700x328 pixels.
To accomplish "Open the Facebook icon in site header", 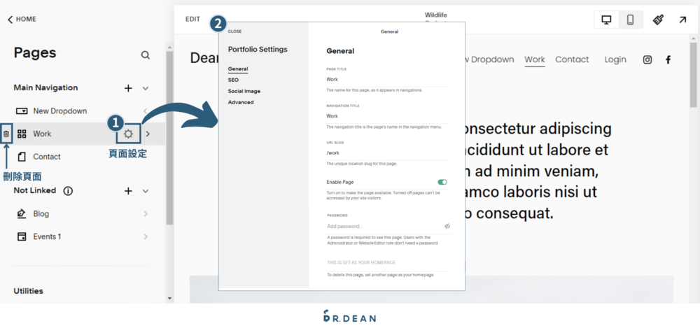I will click(668, 59).
